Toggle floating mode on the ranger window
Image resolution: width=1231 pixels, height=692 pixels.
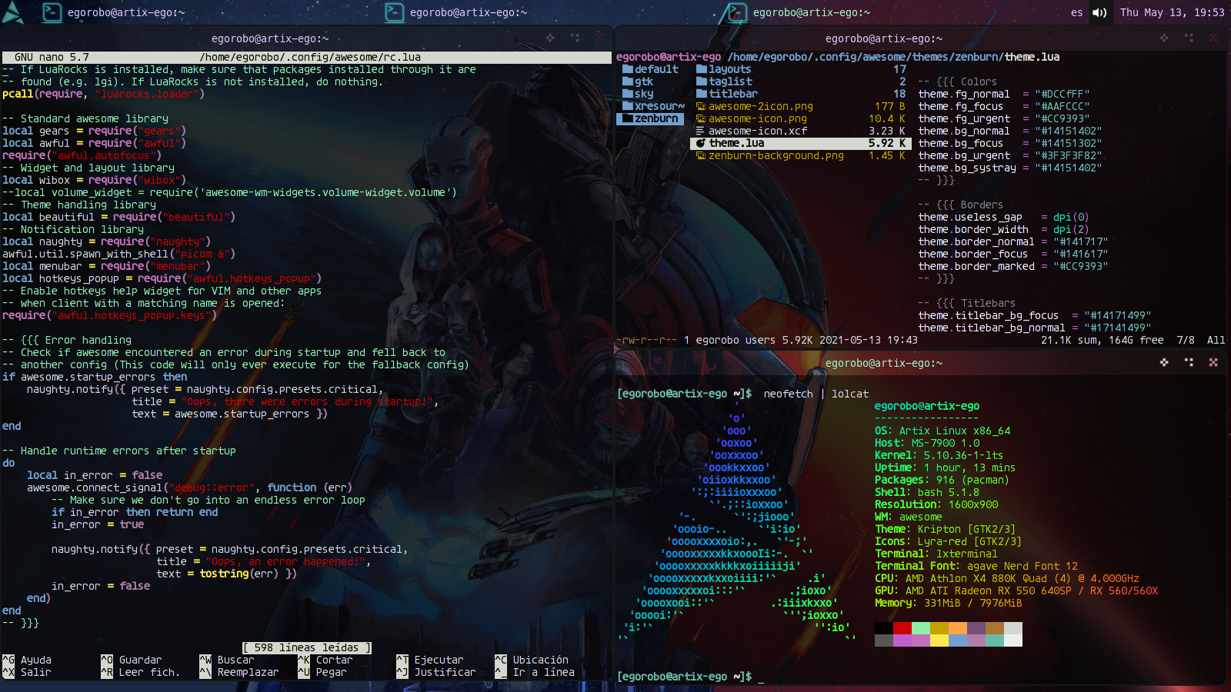click(1164, 38)
